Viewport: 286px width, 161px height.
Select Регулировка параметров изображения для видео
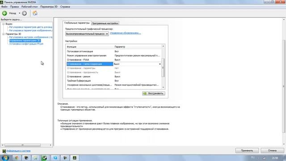pos(31,30)
